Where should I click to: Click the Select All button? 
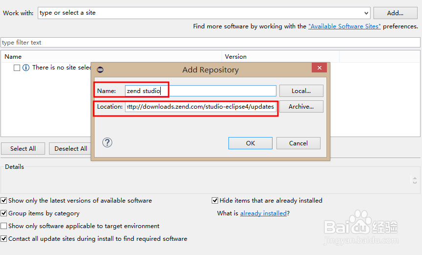23,149
